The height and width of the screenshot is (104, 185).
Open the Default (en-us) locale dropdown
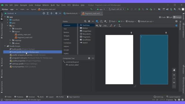(x=146, y=21)
